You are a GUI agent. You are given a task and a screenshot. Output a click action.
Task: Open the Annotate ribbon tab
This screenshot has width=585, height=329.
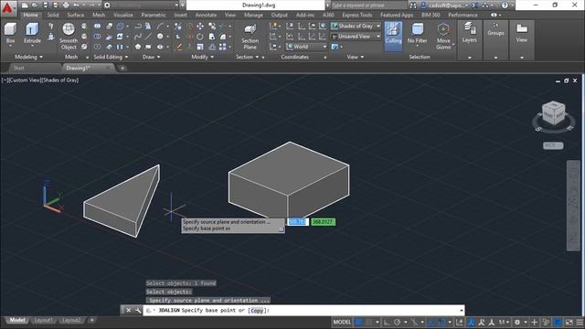pyautogui.click(x=206, y=15)
